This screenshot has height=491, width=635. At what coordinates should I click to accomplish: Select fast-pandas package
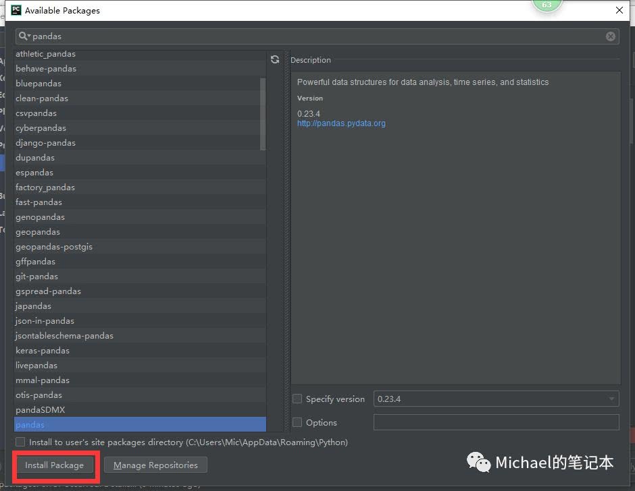pos(140,202)
